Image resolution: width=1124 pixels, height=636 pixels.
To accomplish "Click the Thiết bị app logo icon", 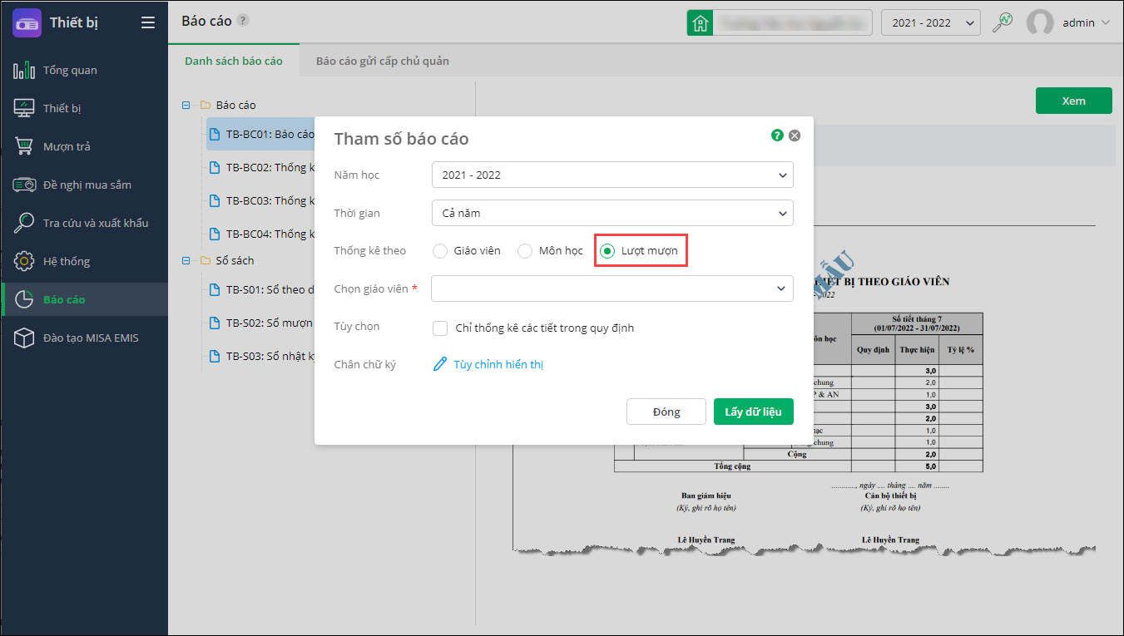I will coord(27,22).
